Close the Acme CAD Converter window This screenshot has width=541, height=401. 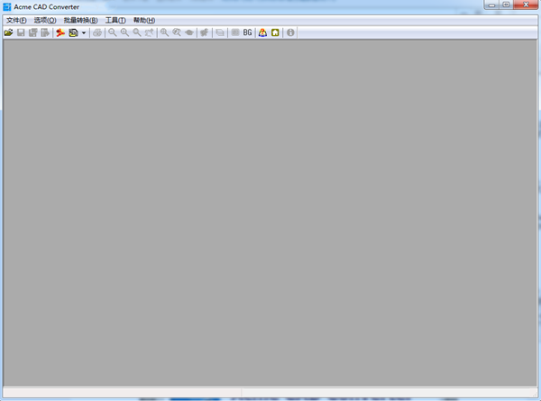[526, 5]
